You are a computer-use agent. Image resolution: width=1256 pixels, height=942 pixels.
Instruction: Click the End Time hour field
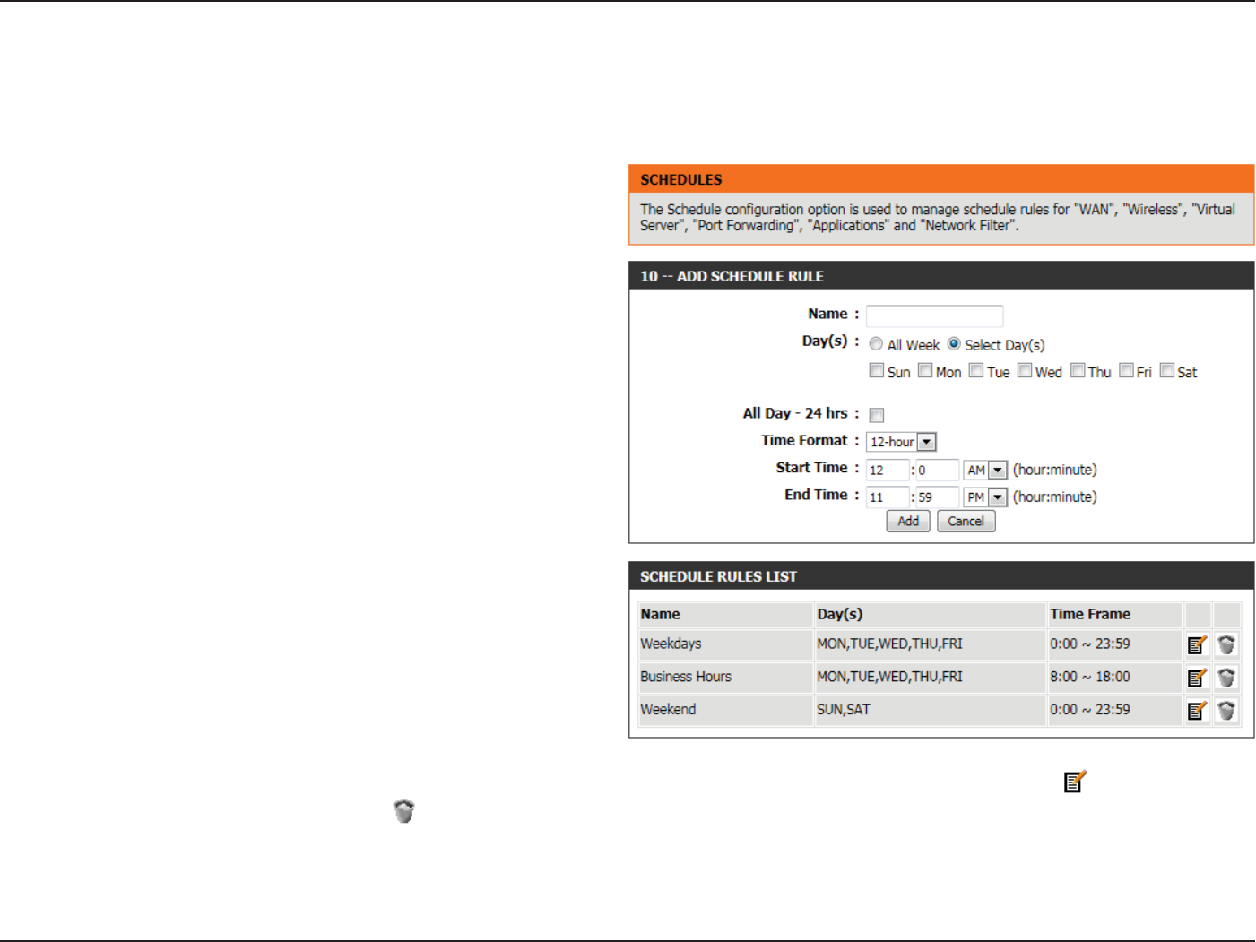pyautogui.click(x=888, y=497)
